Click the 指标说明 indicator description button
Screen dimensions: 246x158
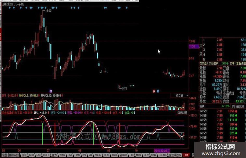pos(182,113)
